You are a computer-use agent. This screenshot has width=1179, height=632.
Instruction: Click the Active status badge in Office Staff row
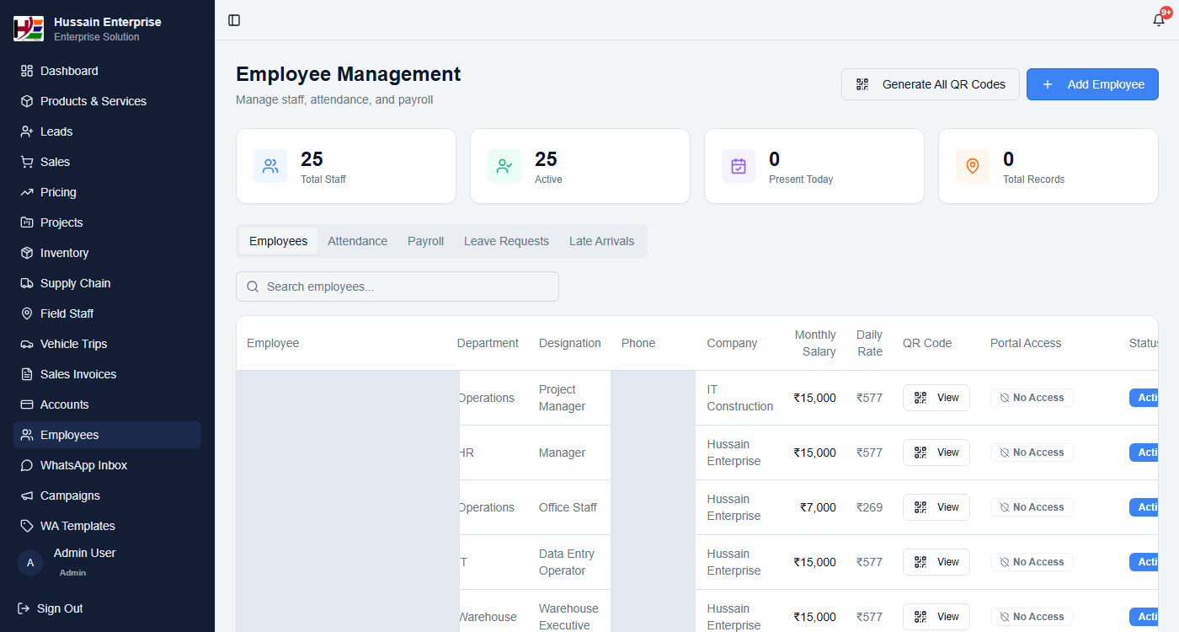coord(1144,507)
